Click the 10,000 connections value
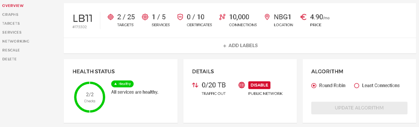The image size is (419, 127). [239, 17]
